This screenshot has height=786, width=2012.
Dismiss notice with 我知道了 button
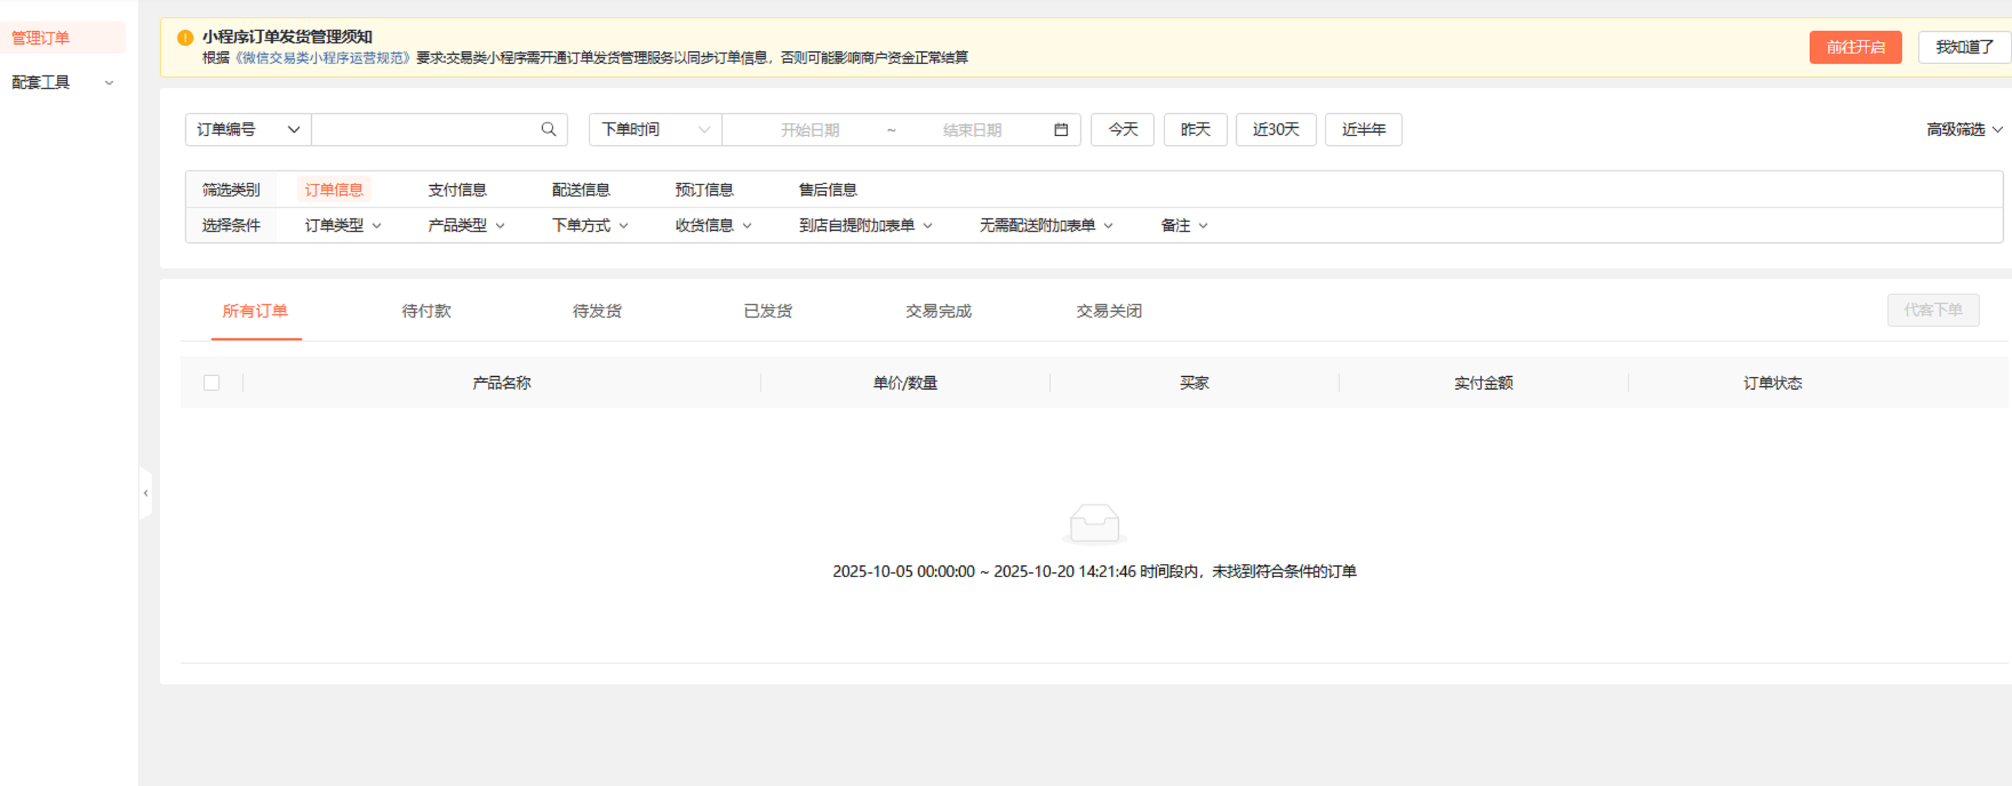pyautogui.click(x=1964, y=47)
